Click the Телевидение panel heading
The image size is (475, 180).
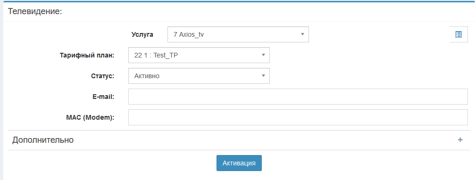point(35,11)
